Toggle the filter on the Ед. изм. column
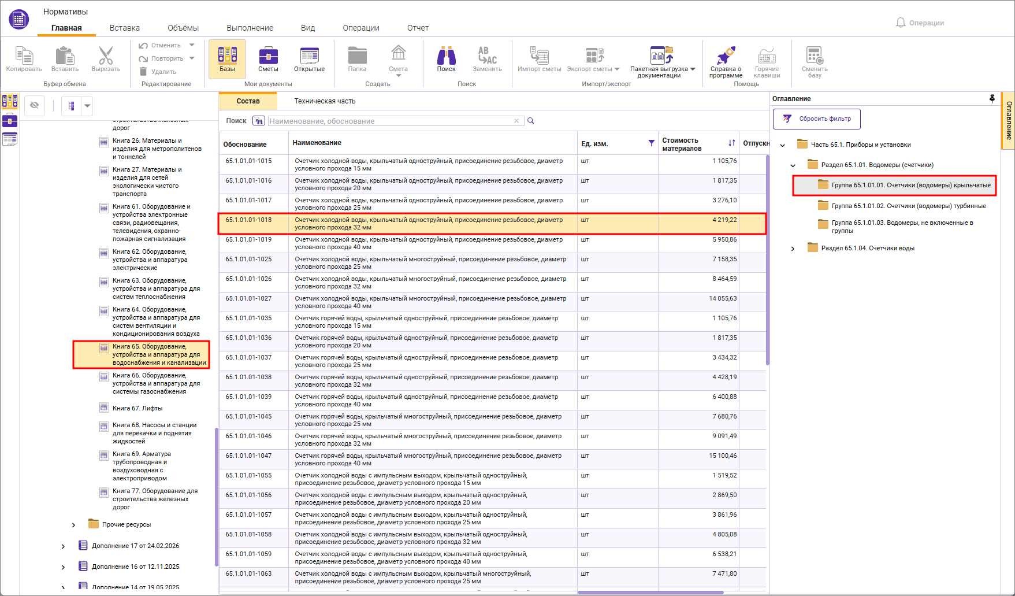1015x596 pixels. click(x=651, y=143)
